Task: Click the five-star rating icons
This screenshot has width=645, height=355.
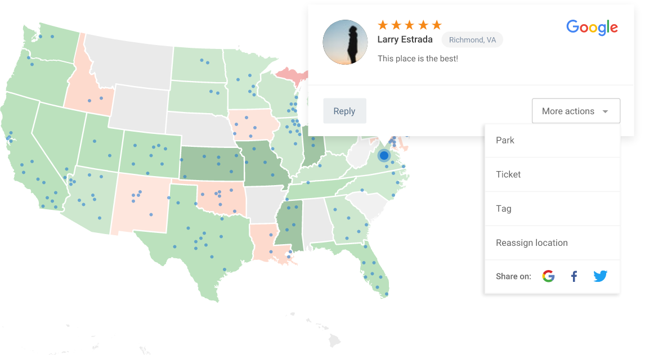Action: [410, 25]
